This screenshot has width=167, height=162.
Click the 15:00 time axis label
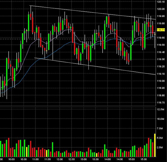[x=132, y=159]
